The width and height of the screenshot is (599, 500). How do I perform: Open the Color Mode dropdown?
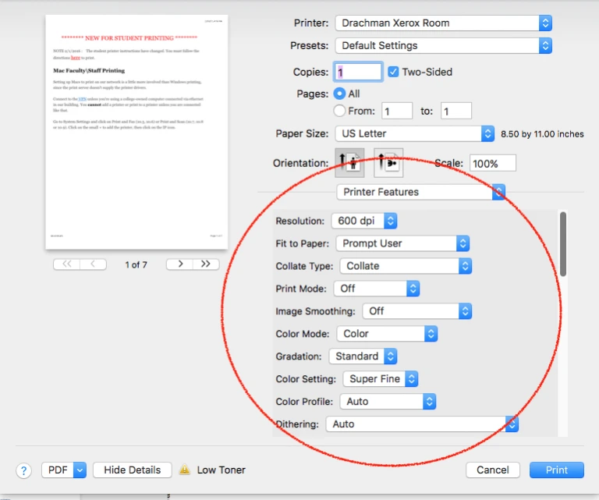[387, 333]
